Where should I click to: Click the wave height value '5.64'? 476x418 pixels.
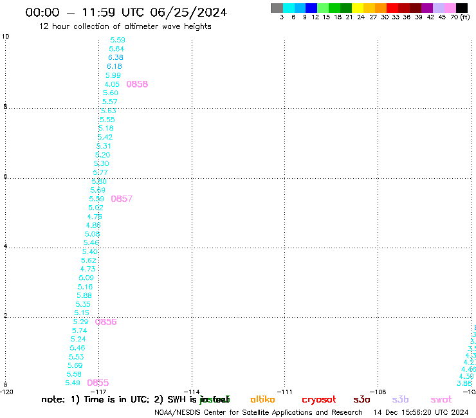coord(116,49)
